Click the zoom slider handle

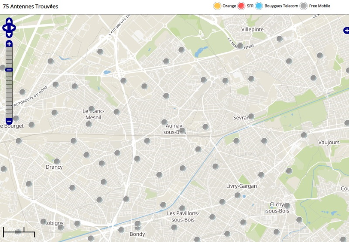point(9,70)
